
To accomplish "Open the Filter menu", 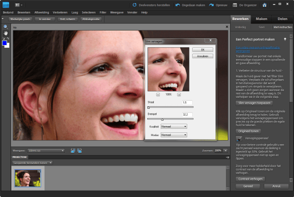I will point(103,12).
